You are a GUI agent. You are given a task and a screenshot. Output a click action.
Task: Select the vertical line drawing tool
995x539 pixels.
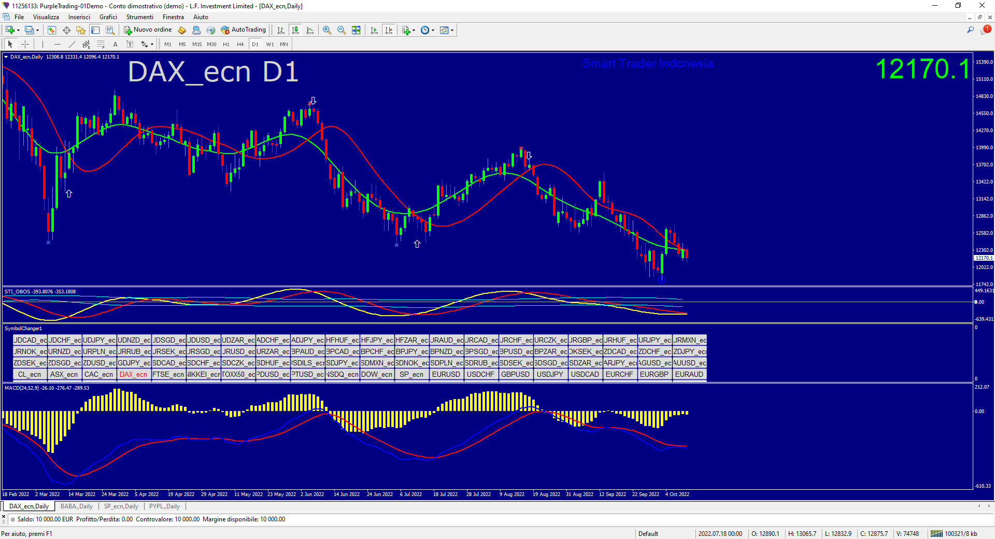pos(42,44)
